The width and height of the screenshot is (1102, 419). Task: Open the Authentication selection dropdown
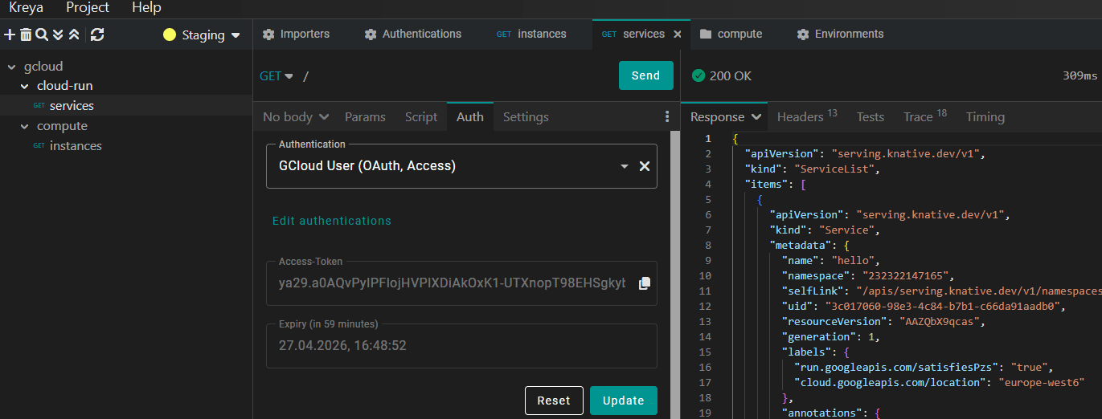click(x=623, y=166)
